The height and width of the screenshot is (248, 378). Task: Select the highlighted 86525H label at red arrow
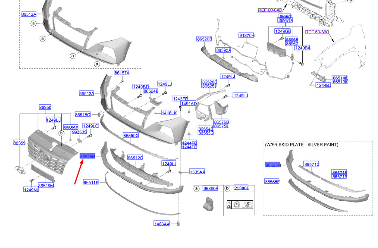click(87, 156)
